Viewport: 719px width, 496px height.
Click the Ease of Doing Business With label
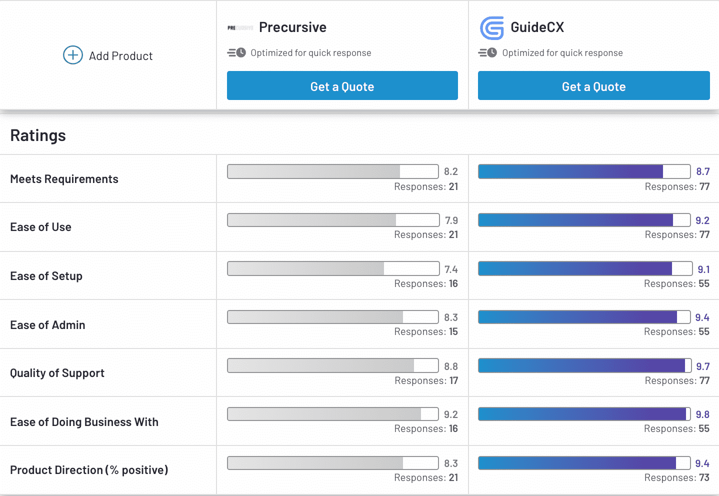84,422
